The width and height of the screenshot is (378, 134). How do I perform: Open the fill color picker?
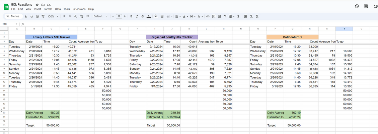tap(156, 16)
